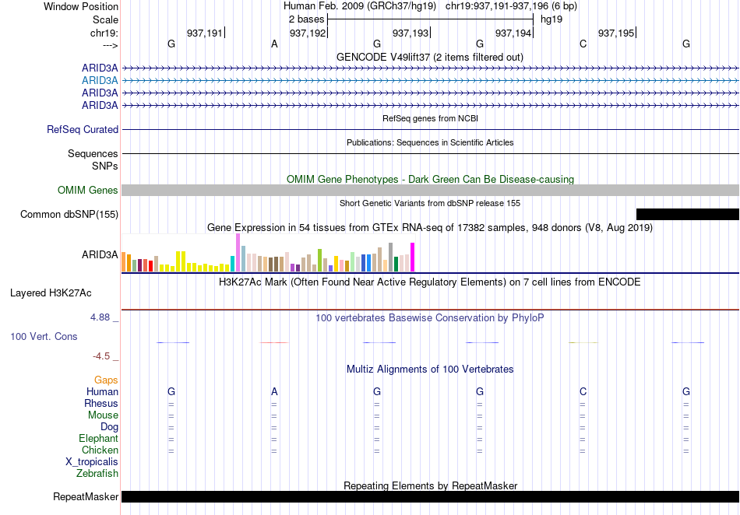Click 'Publications: Sequences in Scientific Articles' title
This screenshot has width=740, height=515.
[430, 143]
